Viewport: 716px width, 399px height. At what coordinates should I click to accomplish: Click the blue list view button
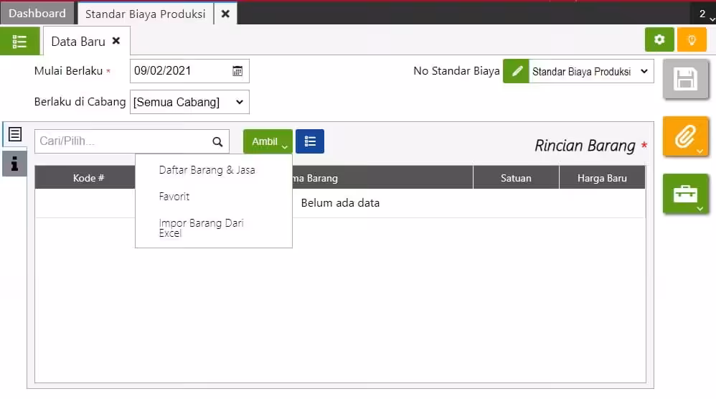pyautogui.click(x=310, y=141)
